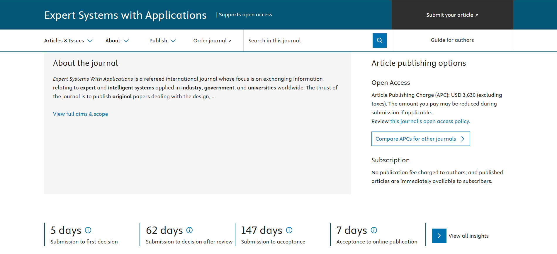Screen dimensions: 557x254
Task: Click the blue search magnifier button
Action: click(380, 40)
